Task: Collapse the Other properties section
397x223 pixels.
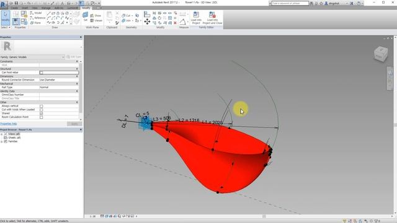Action: click(x=77, y=102)
